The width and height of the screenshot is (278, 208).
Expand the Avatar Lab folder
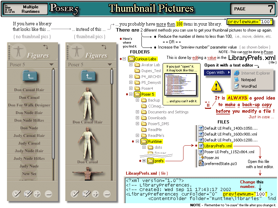point(131,65)
